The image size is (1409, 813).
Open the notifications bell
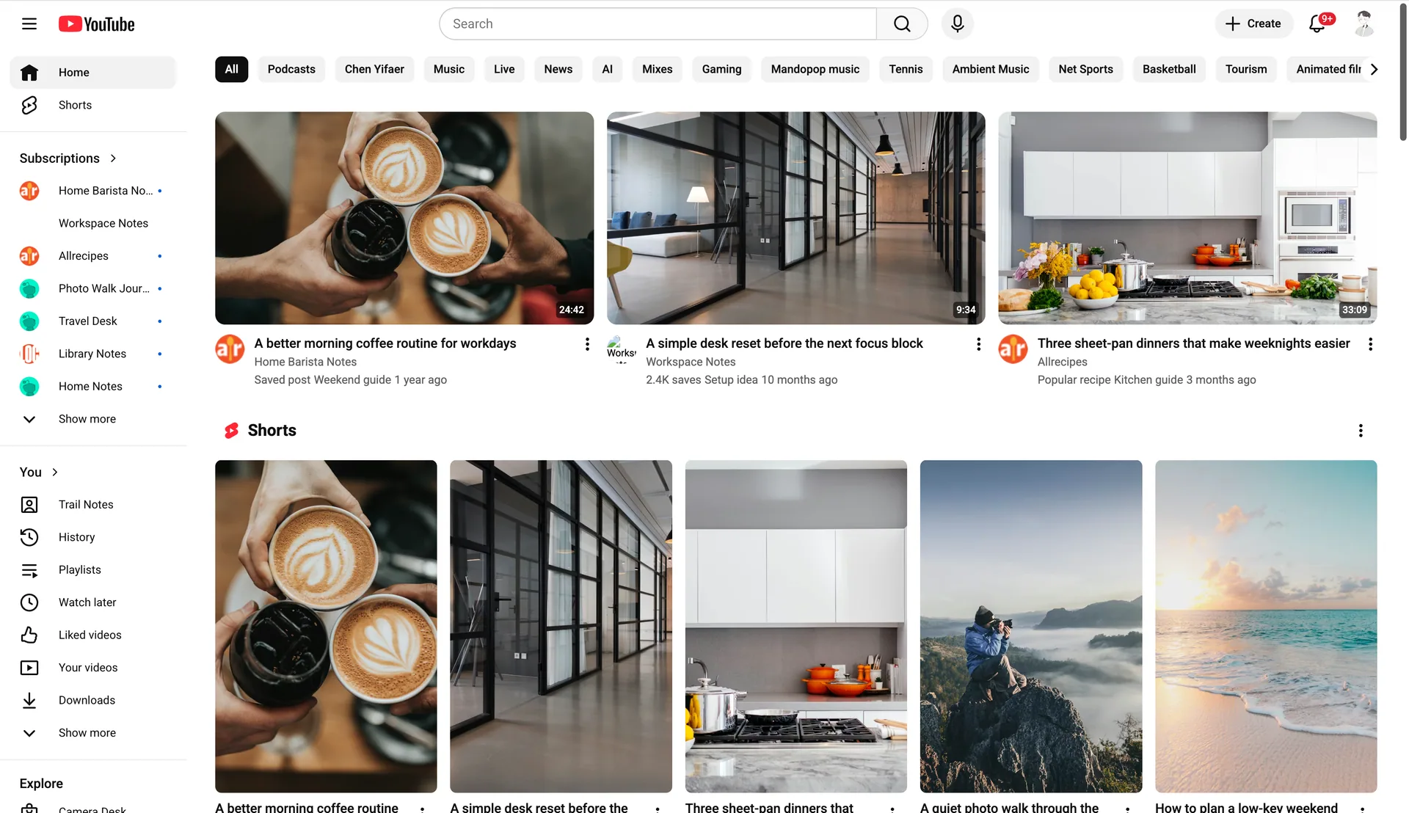[1318, 23]
